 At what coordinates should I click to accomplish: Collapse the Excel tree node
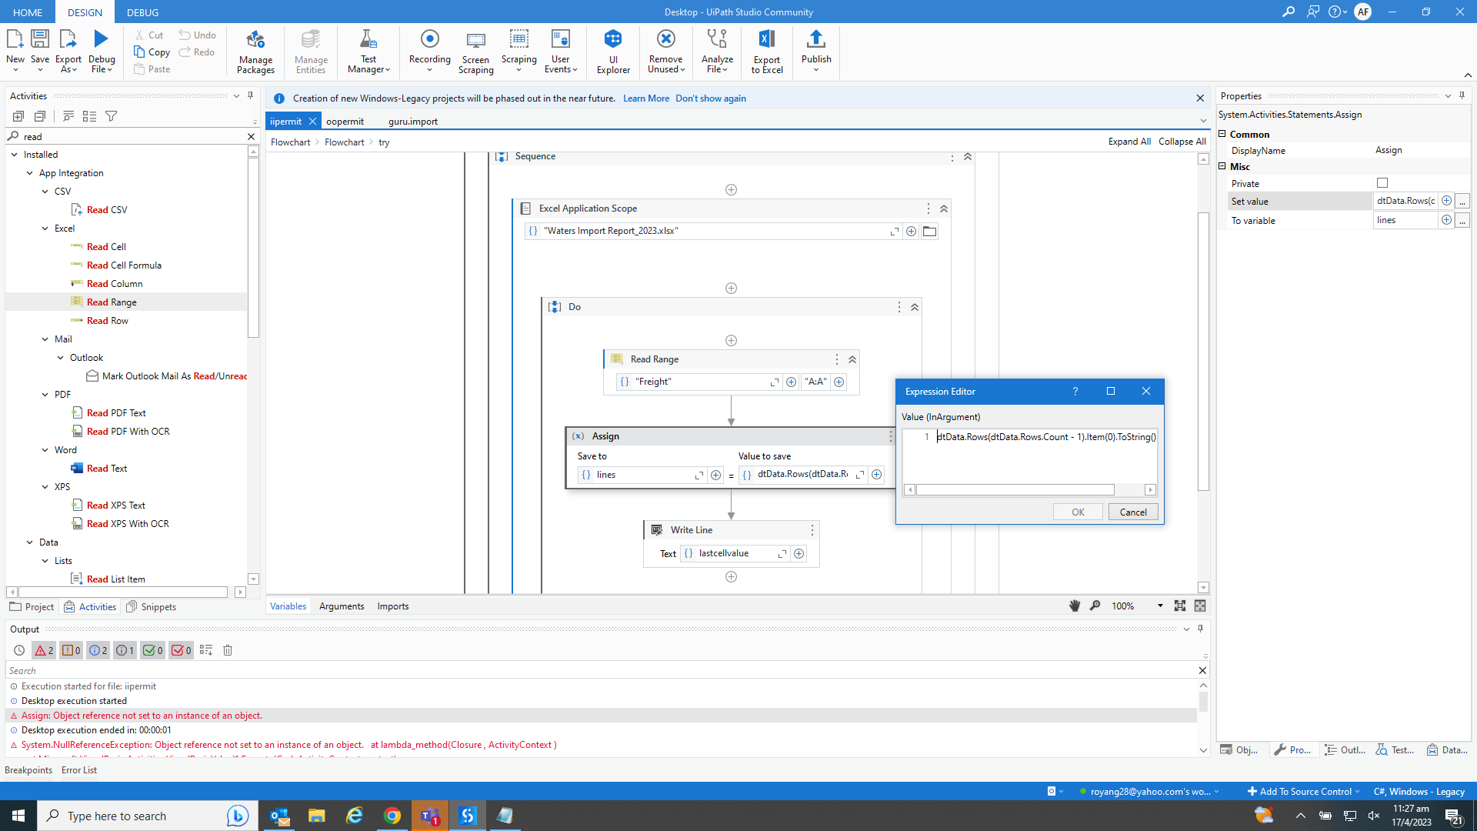point(45,229)
